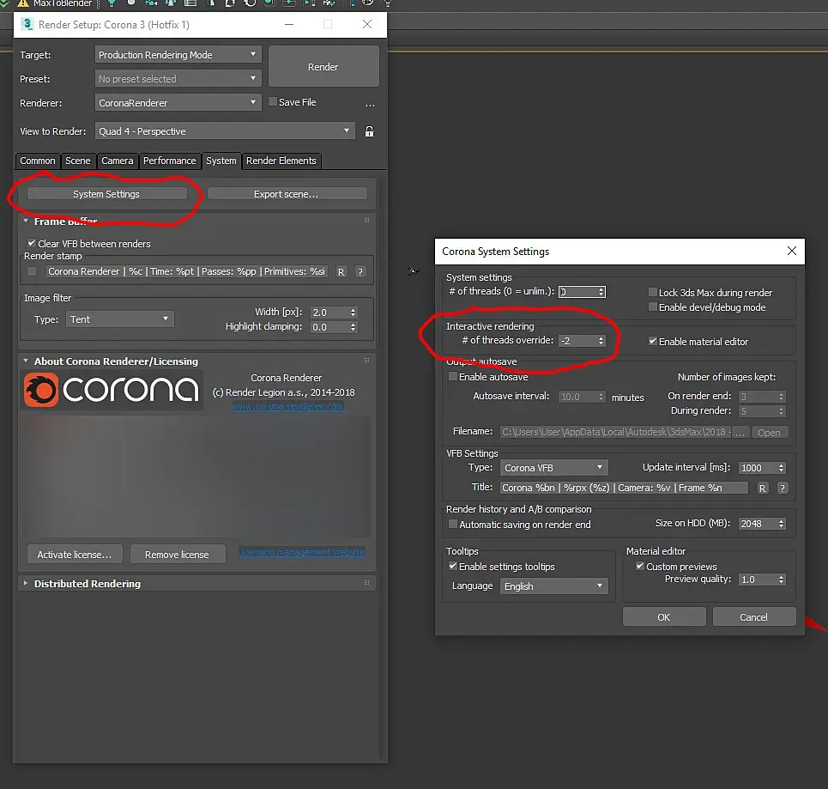This screenshot has width=828, height=789.
Task: Switch to the Camera tab
Action: (118, 161)
